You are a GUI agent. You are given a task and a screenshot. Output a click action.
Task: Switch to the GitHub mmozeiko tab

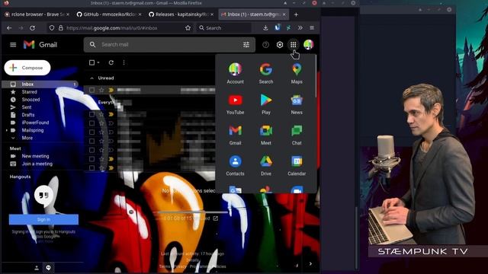[x=108, y=14]
